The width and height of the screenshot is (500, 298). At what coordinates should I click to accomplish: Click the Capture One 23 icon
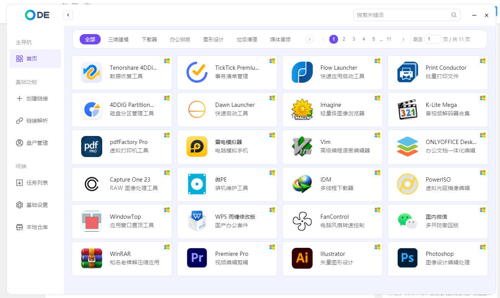coord(92,184)
